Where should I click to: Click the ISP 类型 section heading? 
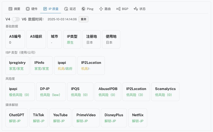click(20, 52)
